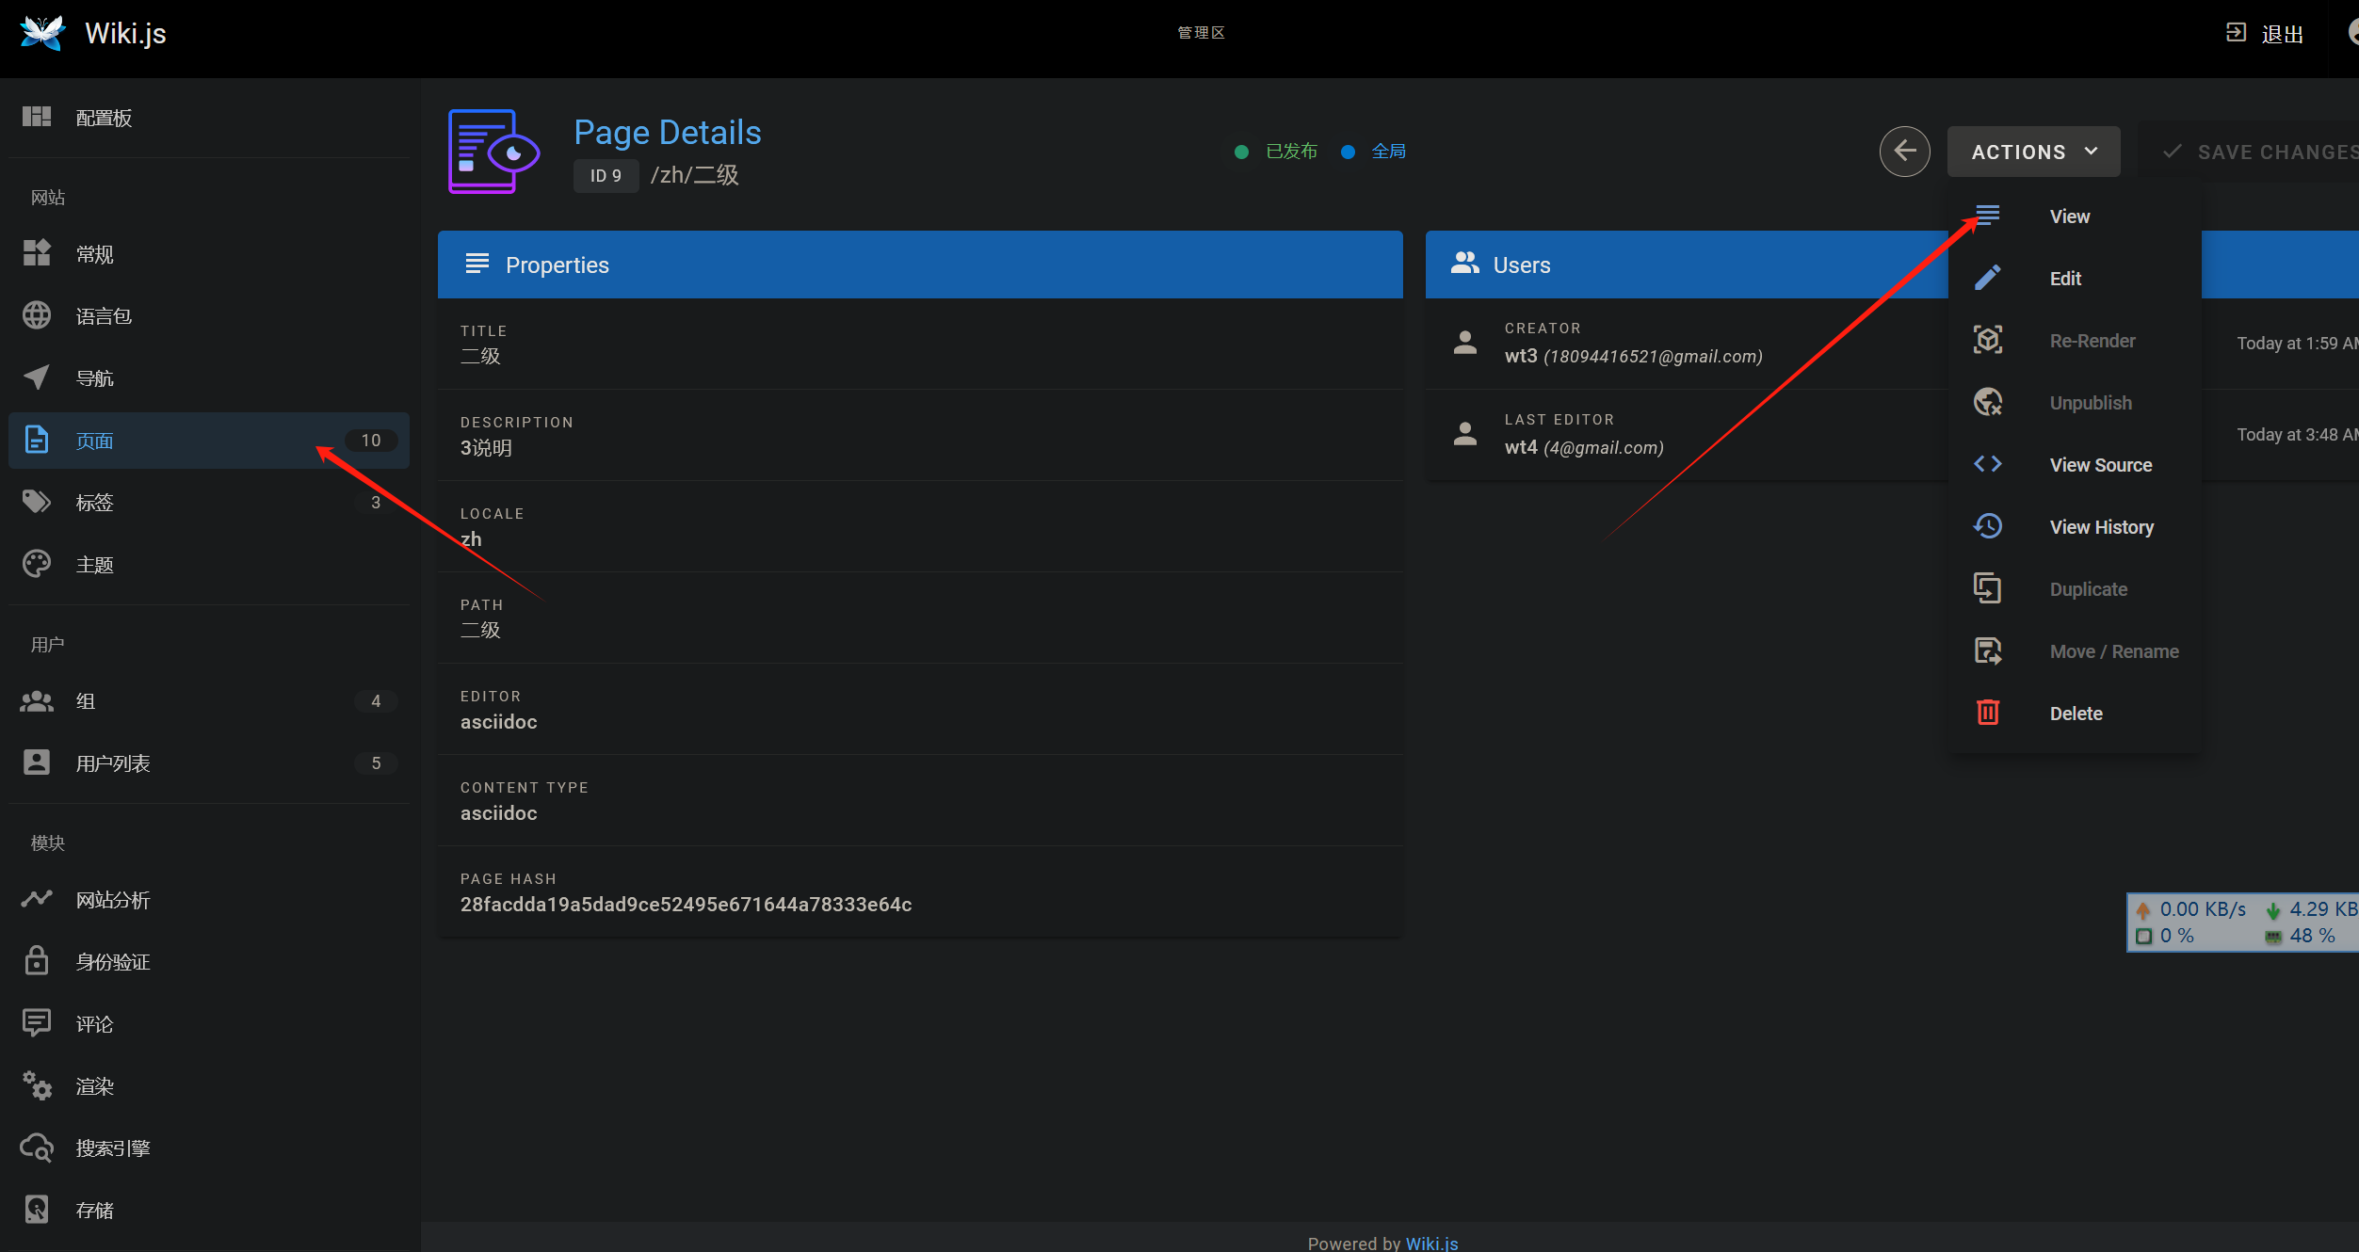The height and width of the screenshot is (1252, 2359).
Task: Open the Wiki.js butterfly logo
Action: [42, 33]
